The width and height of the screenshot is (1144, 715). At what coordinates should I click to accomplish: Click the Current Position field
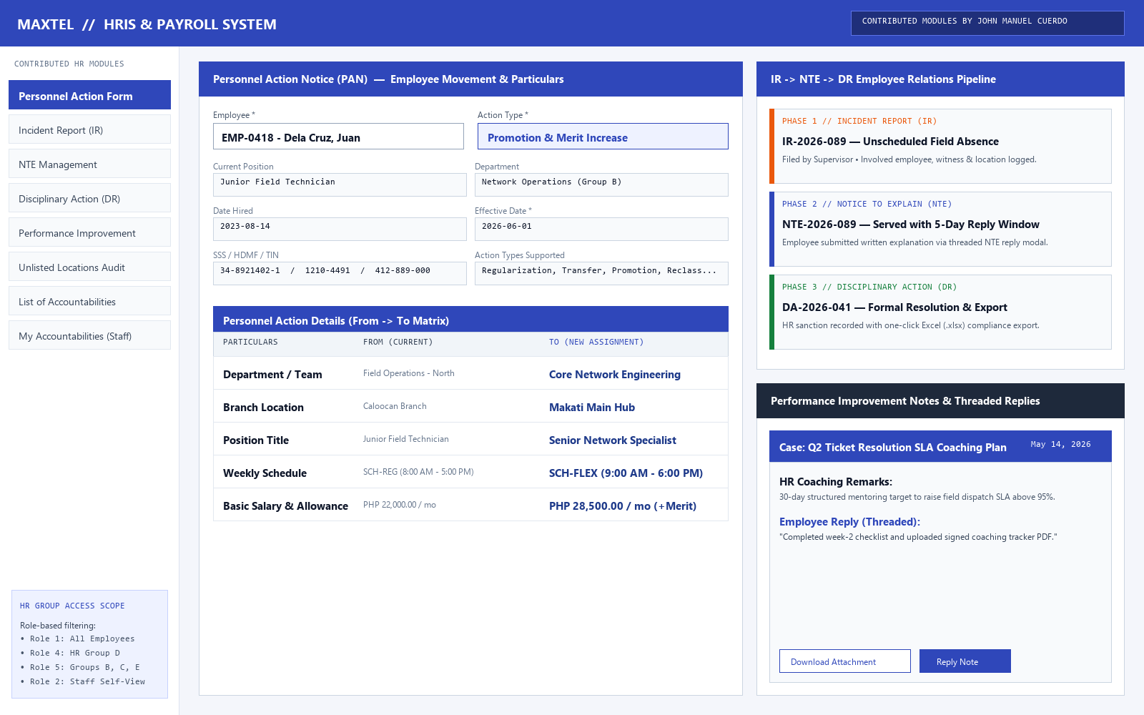(x=340, y=184)
